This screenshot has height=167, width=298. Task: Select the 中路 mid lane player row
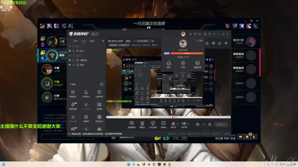tap(53, 69)
